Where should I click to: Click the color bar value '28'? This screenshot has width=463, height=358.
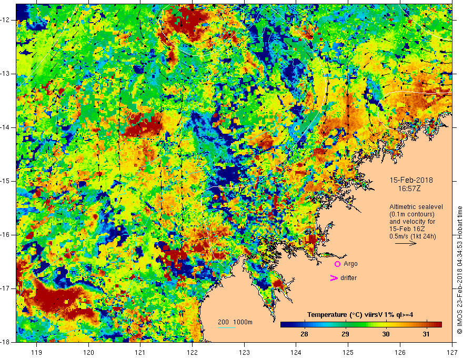(304, 334)
